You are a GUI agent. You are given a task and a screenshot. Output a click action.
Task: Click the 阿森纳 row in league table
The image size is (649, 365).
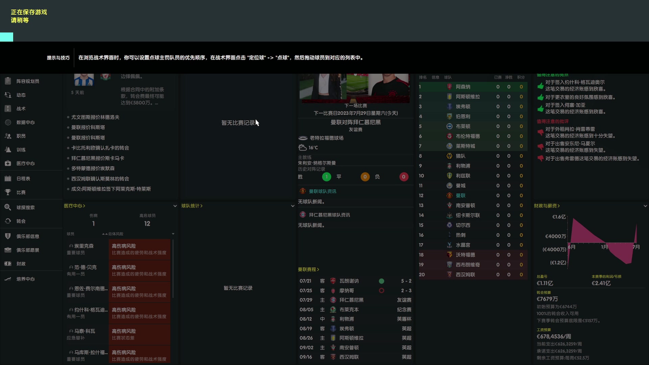(463, 87)
